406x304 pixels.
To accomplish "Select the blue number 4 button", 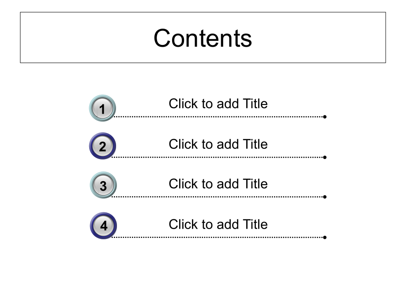I will [104, 226].
